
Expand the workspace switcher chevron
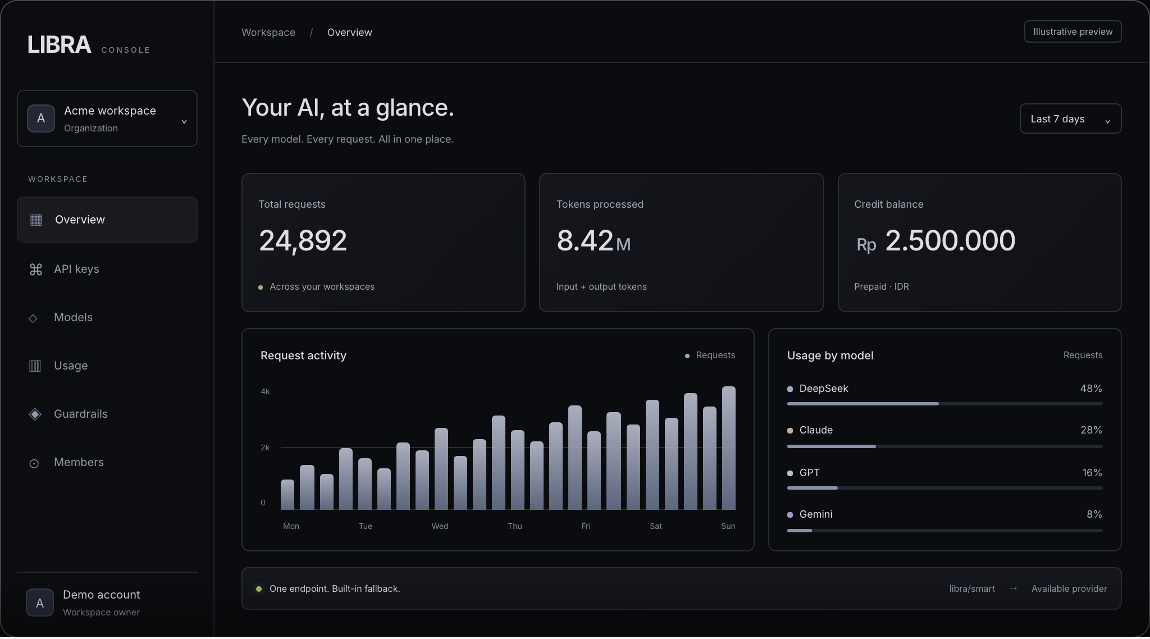pyautogui.click(x=184, y=121)
